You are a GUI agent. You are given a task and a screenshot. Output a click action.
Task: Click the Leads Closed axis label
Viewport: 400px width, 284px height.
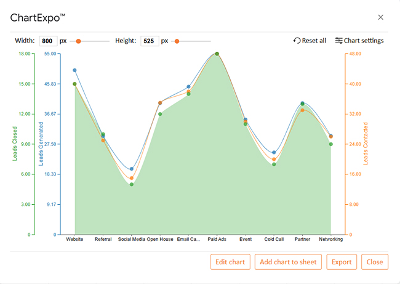pyautogui.click(x=15, y=144)
